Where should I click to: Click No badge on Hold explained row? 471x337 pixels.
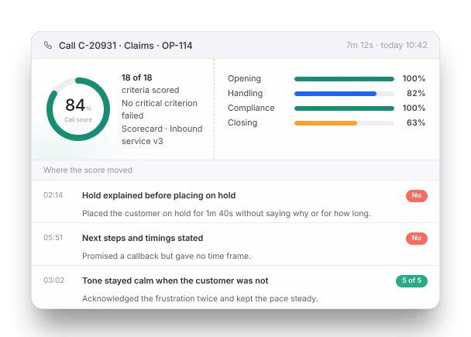pos(417,195)
